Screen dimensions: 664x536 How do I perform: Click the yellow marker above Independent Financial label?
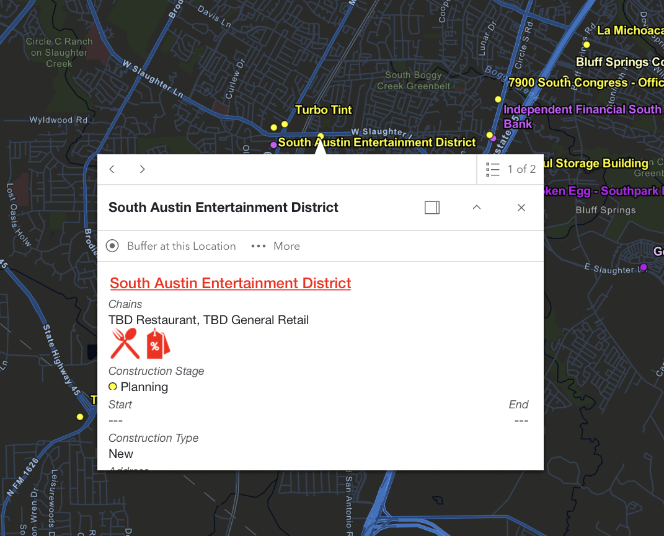(x=498, y=100)
